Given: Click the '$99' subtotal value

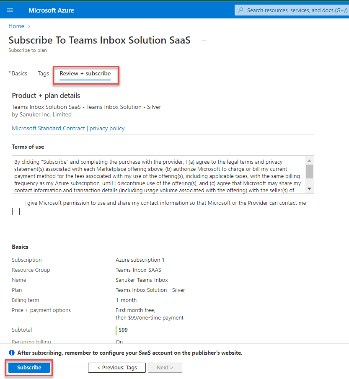Looking at the screenshot, I should tap(123, 330).
